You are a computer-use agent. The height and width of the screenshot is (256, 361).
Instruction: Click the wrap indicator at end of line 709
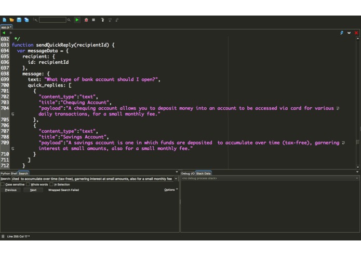(343, 143)
